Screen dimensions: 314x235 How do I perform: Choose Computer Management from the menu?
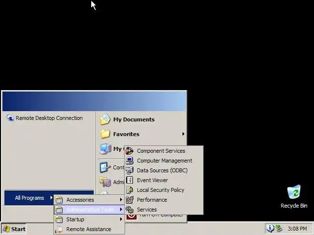[164, 161]
